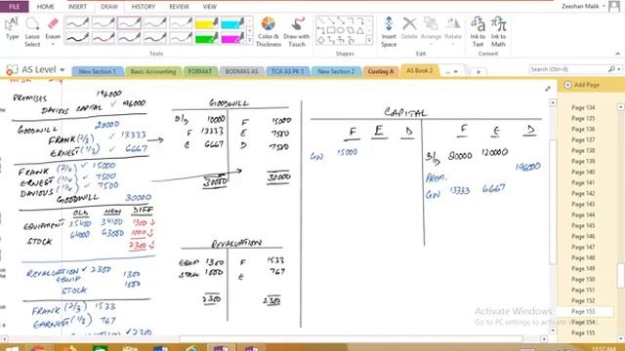Select thick red pen, bottom row

[104, 38]
